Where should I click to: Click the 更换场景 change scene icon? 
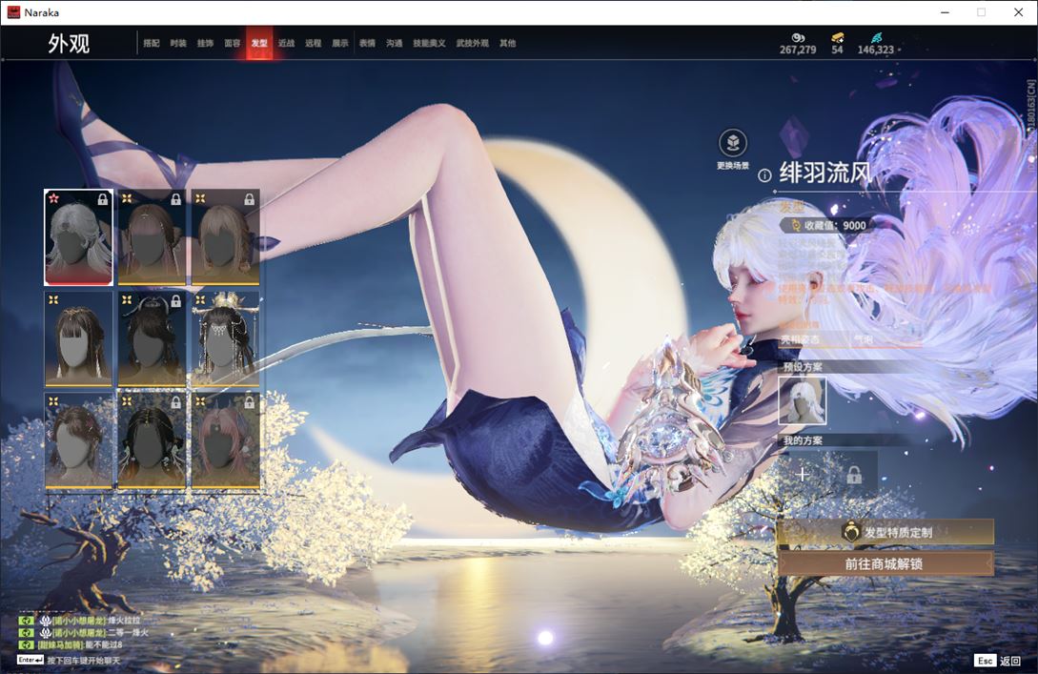[733, 143]
